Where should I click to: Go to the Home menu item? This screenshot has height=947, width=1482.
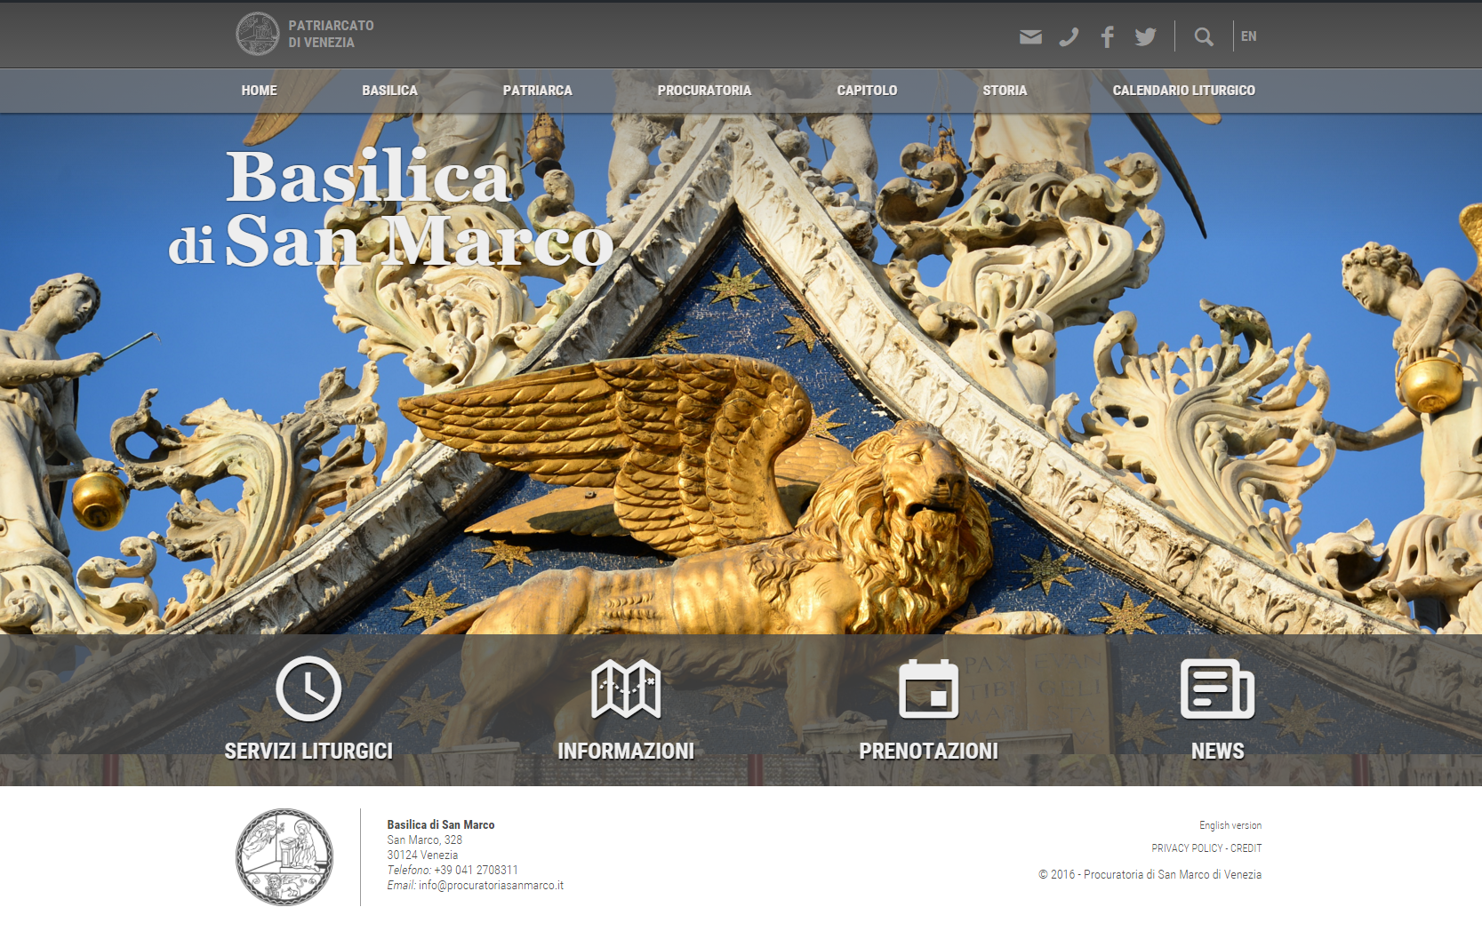click(x=259, y=91)
